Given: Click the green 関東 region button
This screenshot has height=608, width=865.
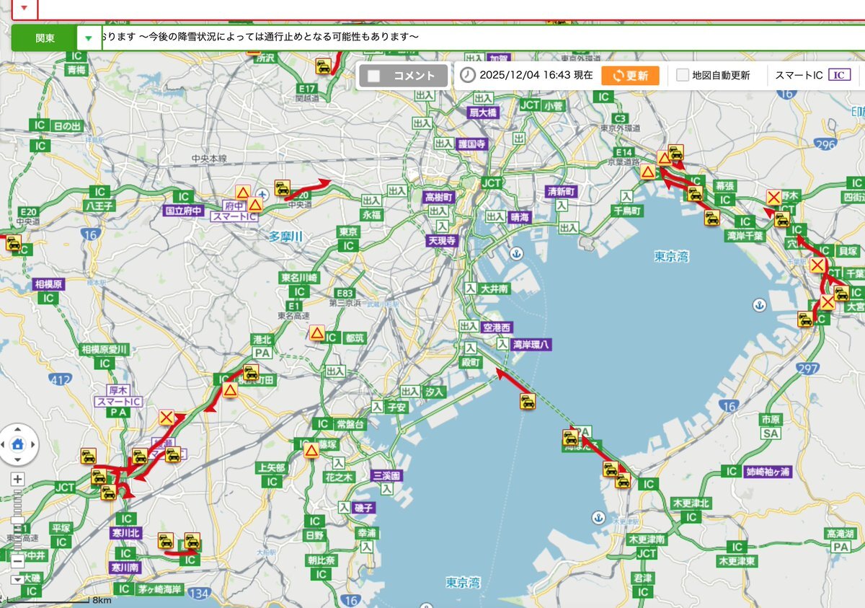Looking at the screenshot, I should (45, 38).
